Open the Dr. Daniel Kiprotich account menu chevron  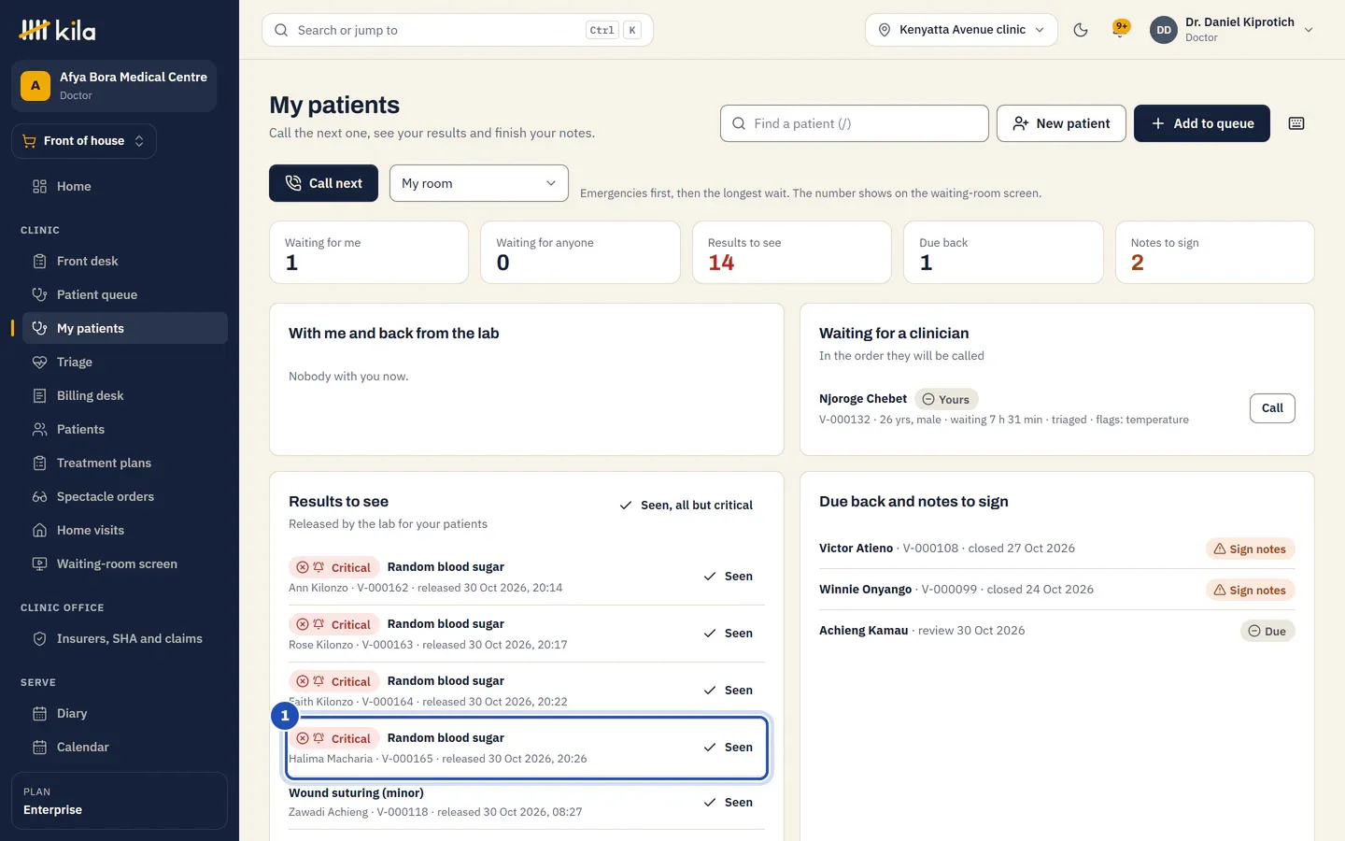(x=1309, y=30)
